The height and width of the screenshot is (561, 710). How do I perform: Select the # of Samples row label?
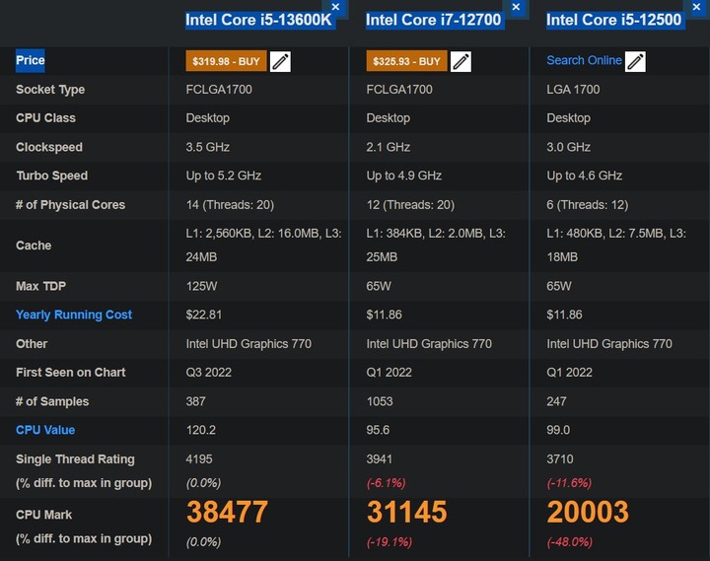(52, 401)
